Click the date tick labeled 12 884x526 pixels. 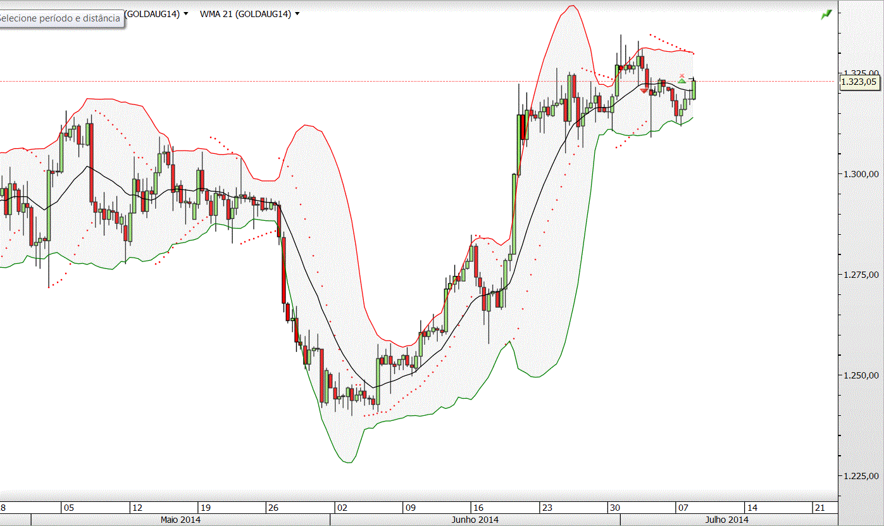click(137, 508)
